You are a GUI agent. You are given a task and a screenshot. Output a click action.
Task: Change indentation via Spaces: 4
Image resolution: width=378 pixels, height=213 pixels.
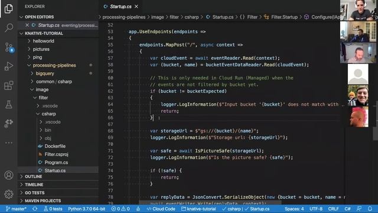coord(294,209)
